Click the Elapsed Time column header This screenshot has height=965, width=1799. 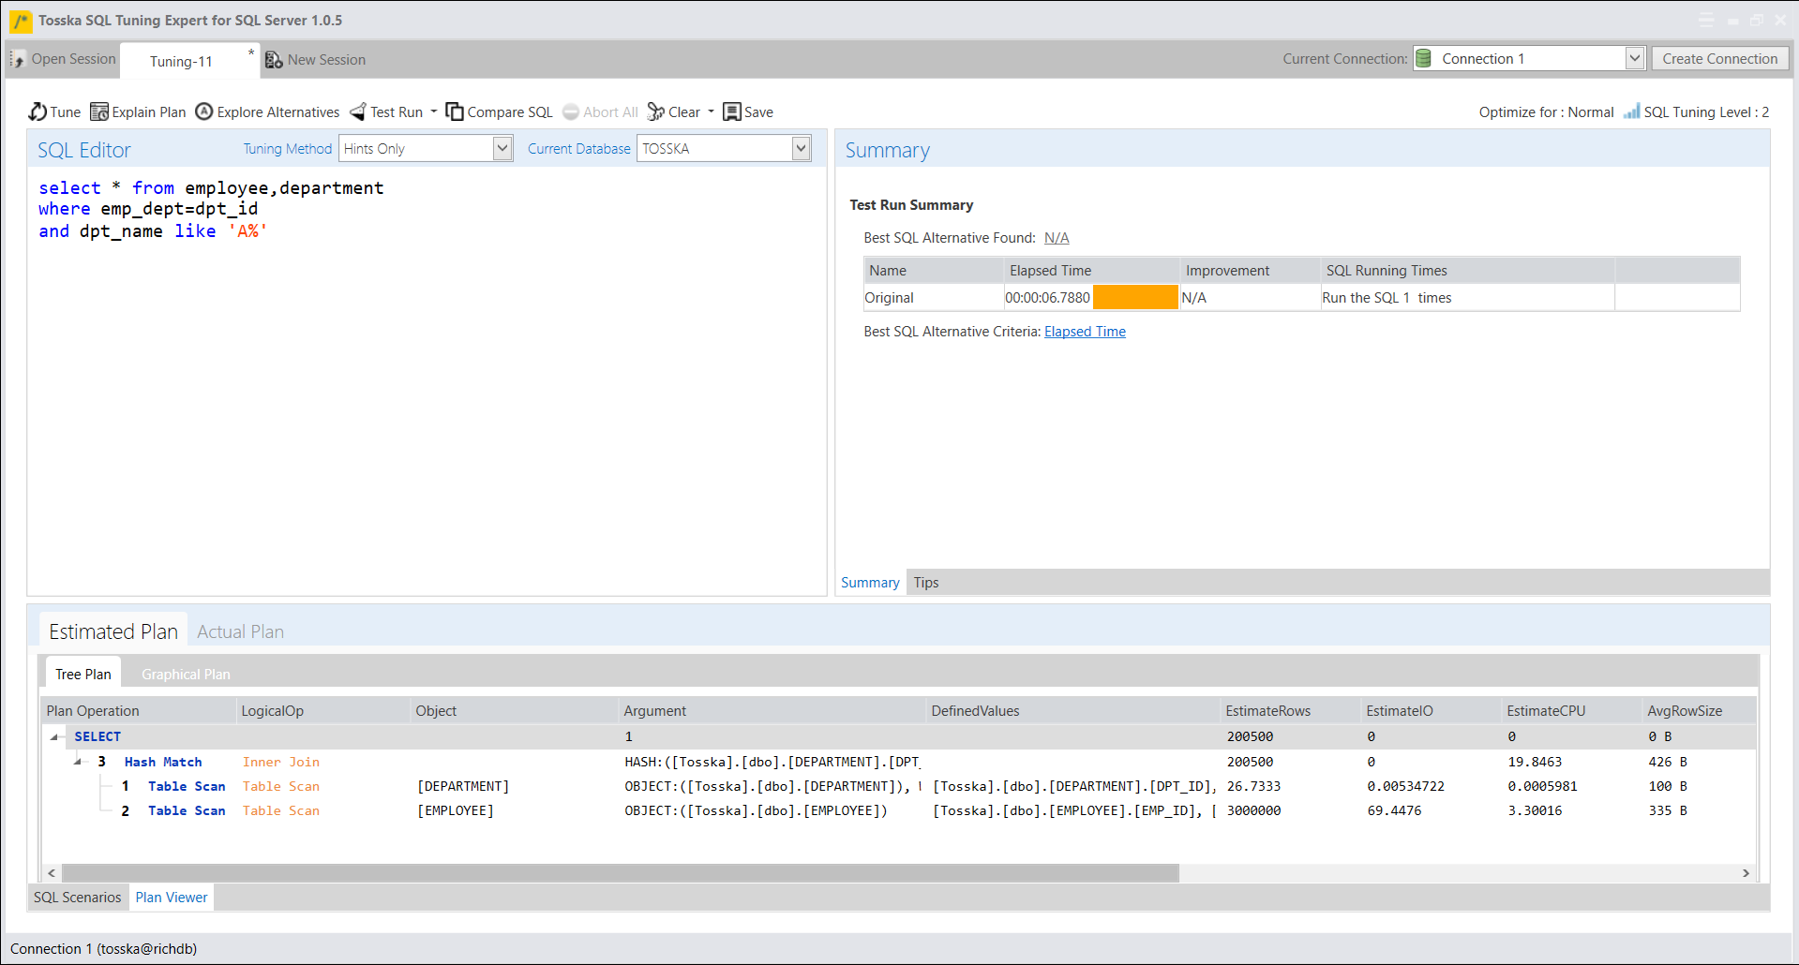pos(1091,270)
